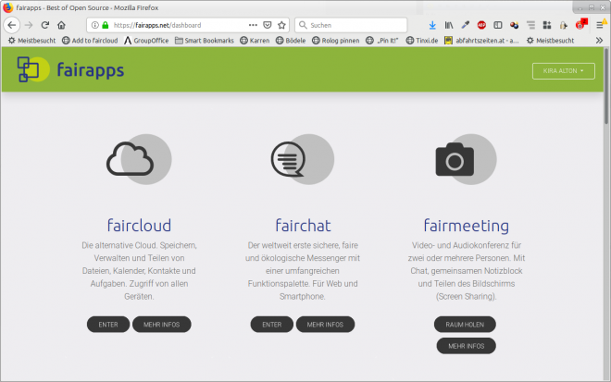611x382 pixels.
Task: Open the Meistbesucht bookmark beside abfahrtszeiten.at
Action: click(x=550, y=41)
